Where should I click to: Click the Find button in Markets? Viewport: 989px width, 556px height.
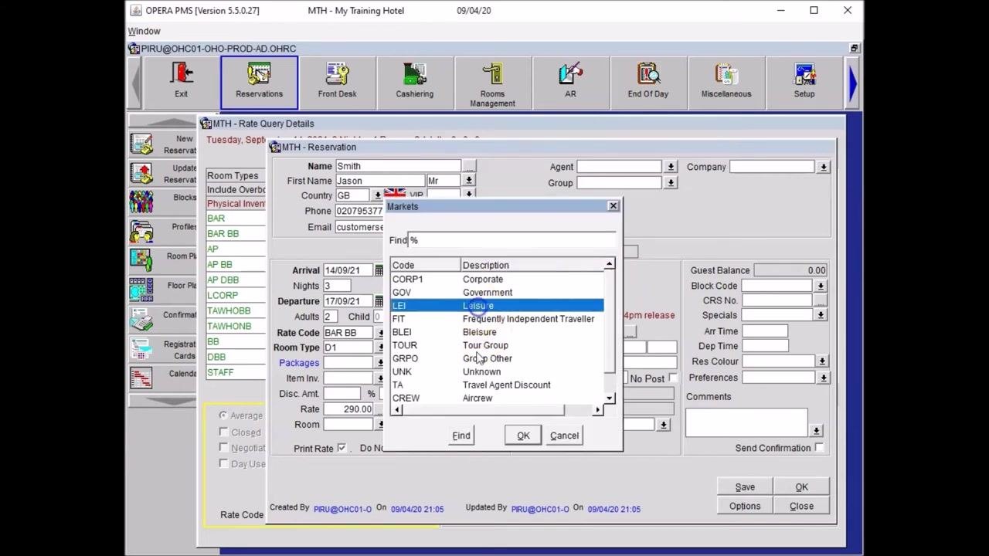pos(461,436)
